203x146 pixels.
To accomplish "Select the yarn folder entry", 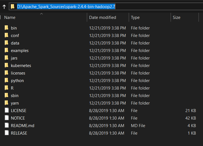I will pos(100,103).
